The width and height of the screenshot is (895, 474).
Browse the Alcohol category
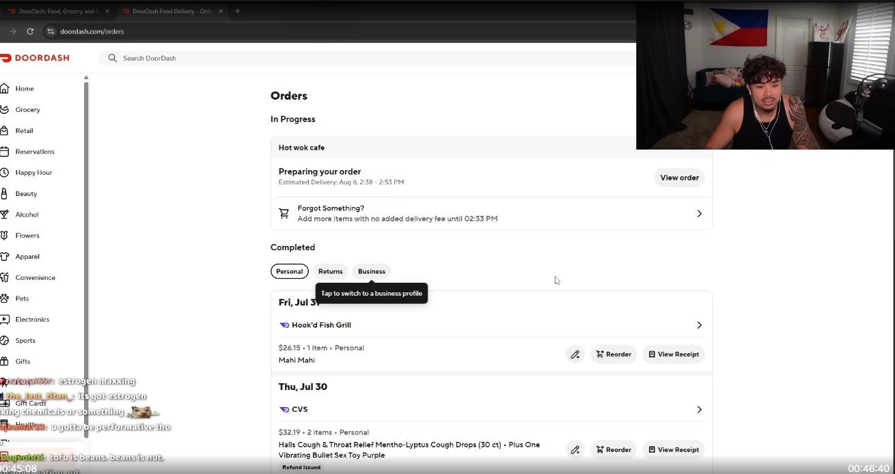click(x=27, y=214)
